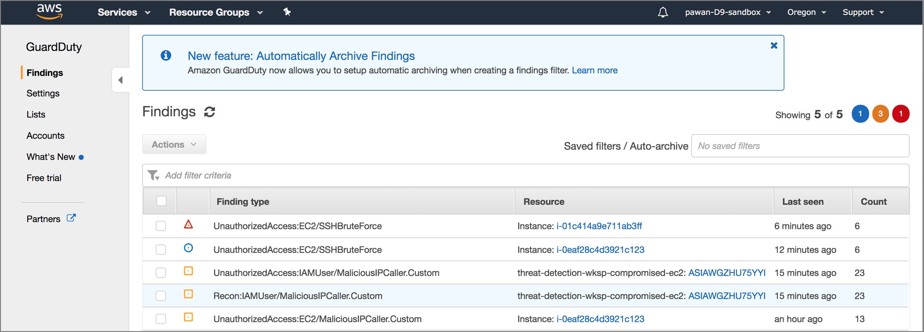The height and width of the screenshot is (332, 924).
Task: Filter by red high severity badge
Action: [x=900, y=114]
